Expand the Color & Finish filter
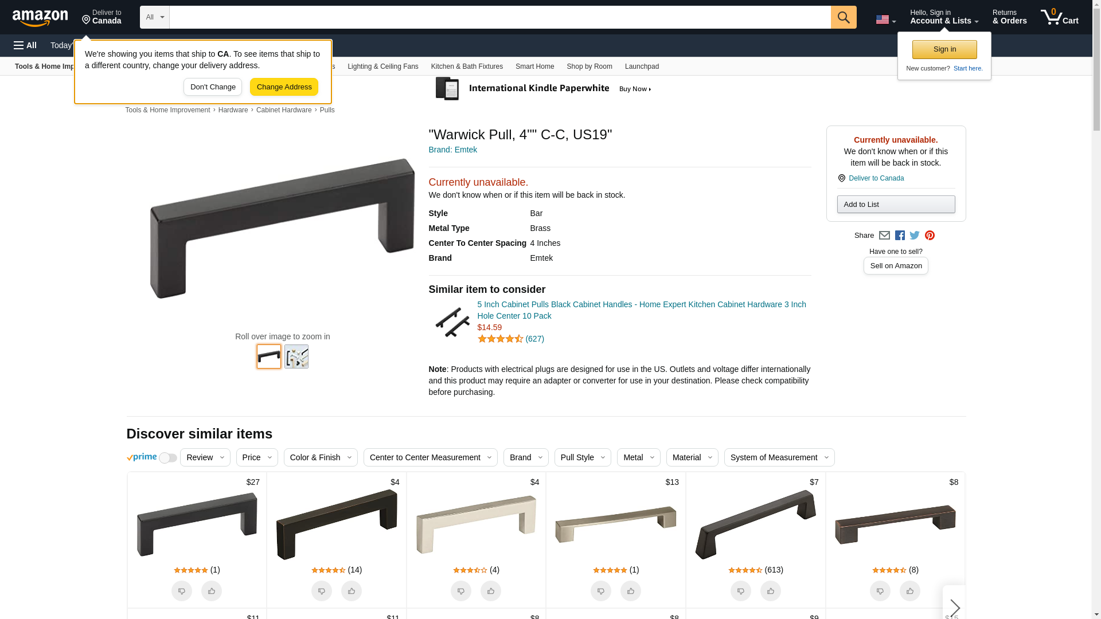Image resolution: width=1101 pixels, height=619 pixels. (321, 457)
